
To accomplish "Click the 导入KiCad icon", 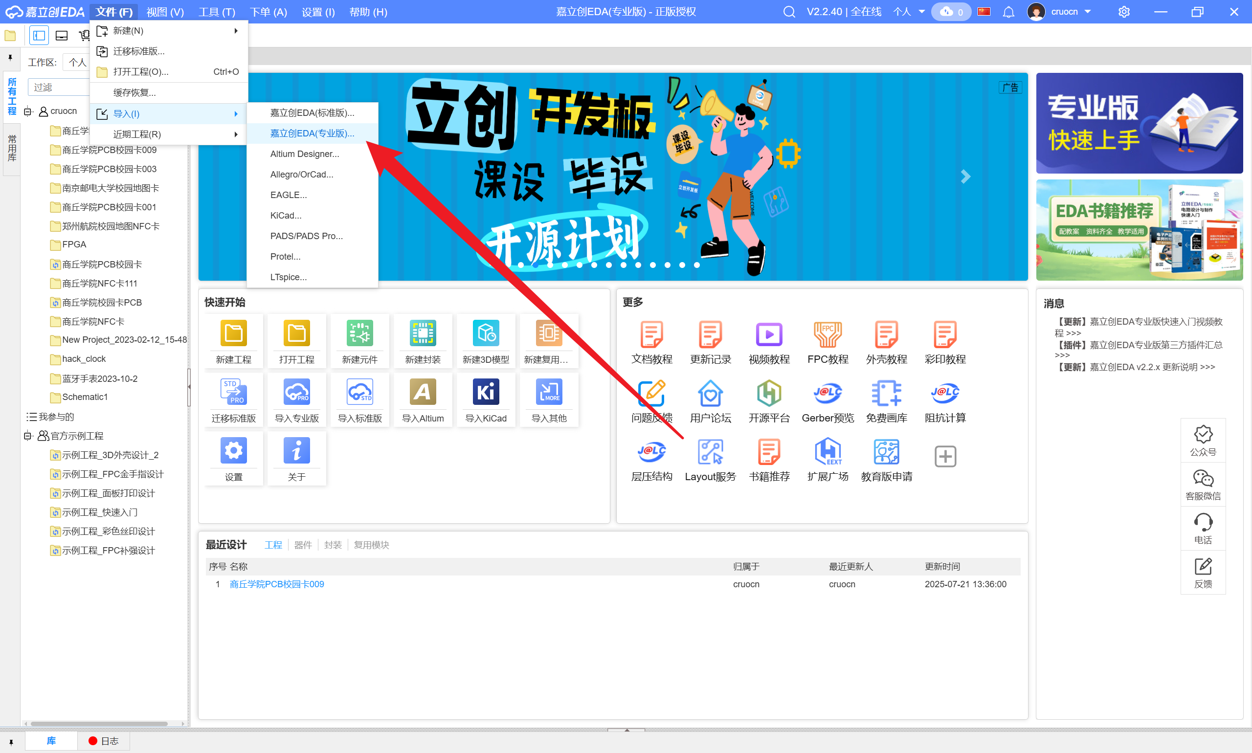I will click(x=486, y=393).
